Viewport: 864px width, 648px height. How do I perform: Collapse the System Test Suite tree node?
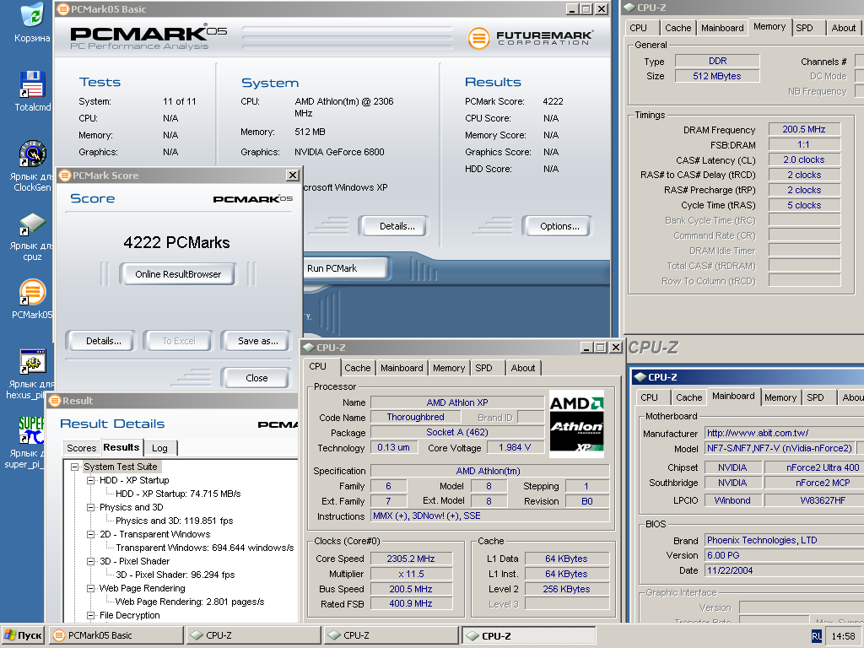(x=74, y=467)
